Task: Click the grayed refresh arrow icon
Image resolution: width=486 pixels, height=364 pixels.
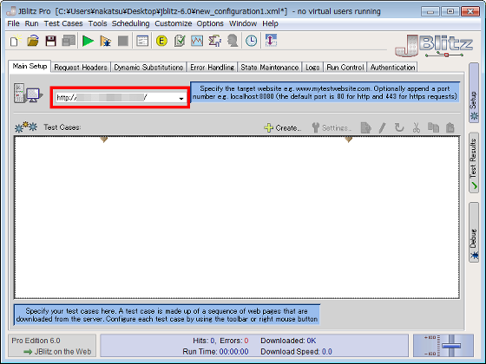Action: click(399, 127)
